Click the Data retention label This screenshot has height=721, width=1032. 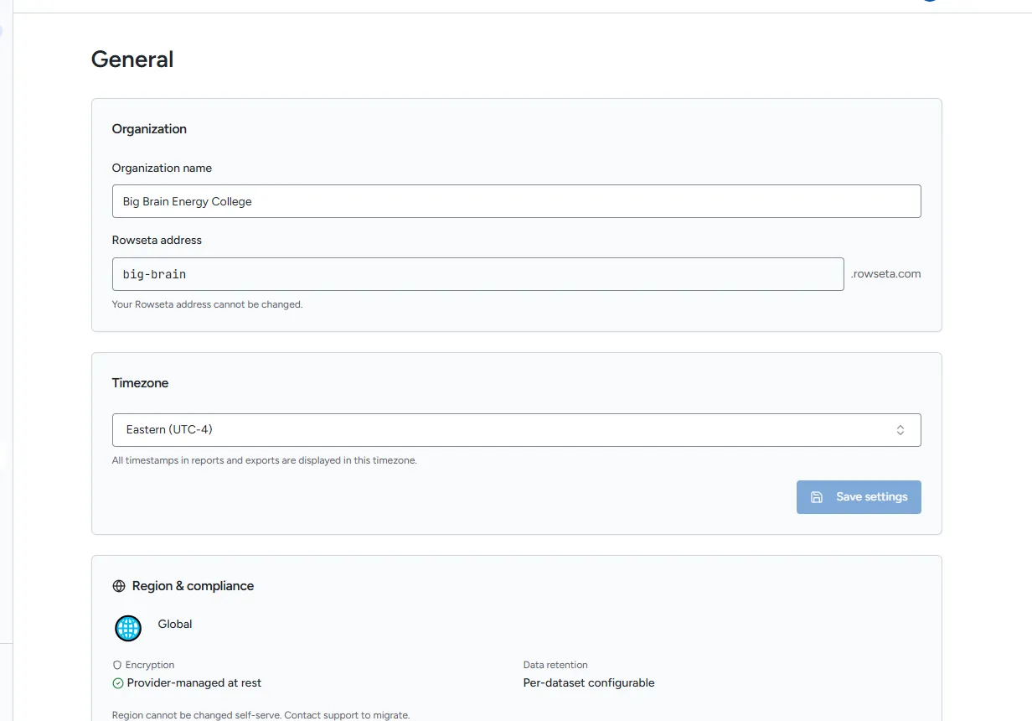(555, 665)
